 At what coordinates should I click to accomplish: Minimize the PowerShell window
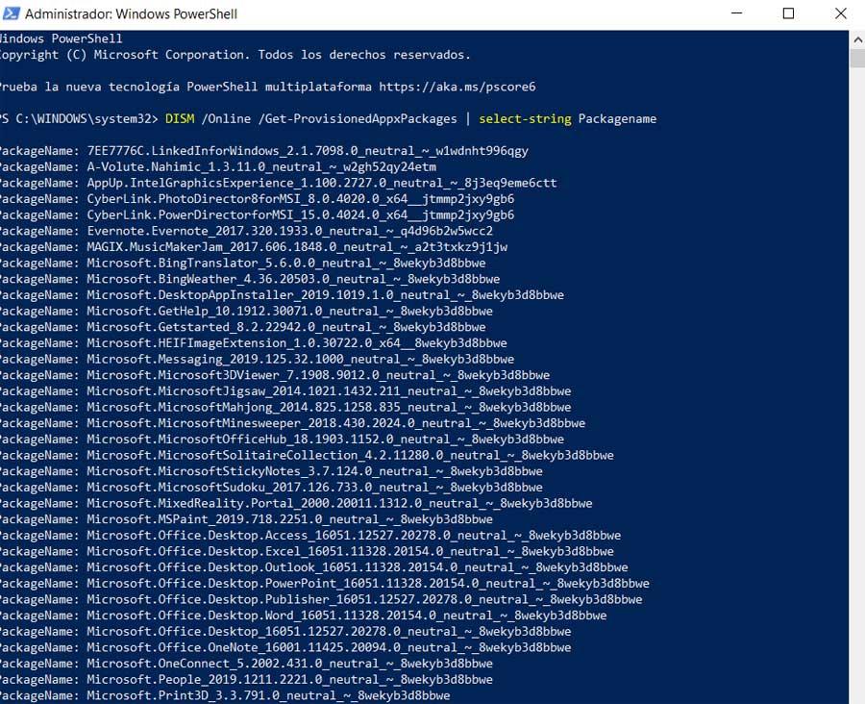[736, 13]
